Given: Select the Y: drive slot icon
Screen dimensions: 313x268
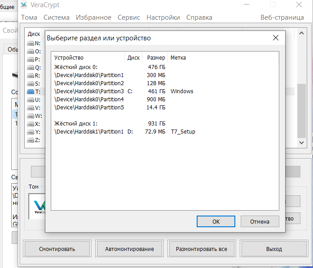Looking at the screenshot, I should 31,132.
